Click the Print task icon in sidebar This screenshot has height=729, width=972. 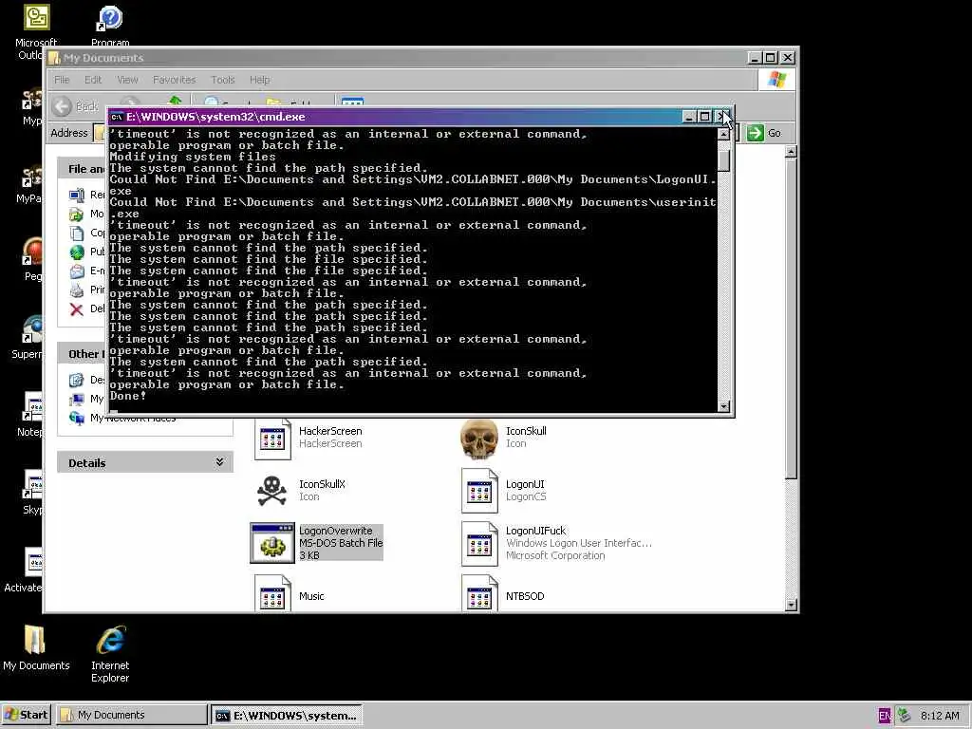[76, 290]
